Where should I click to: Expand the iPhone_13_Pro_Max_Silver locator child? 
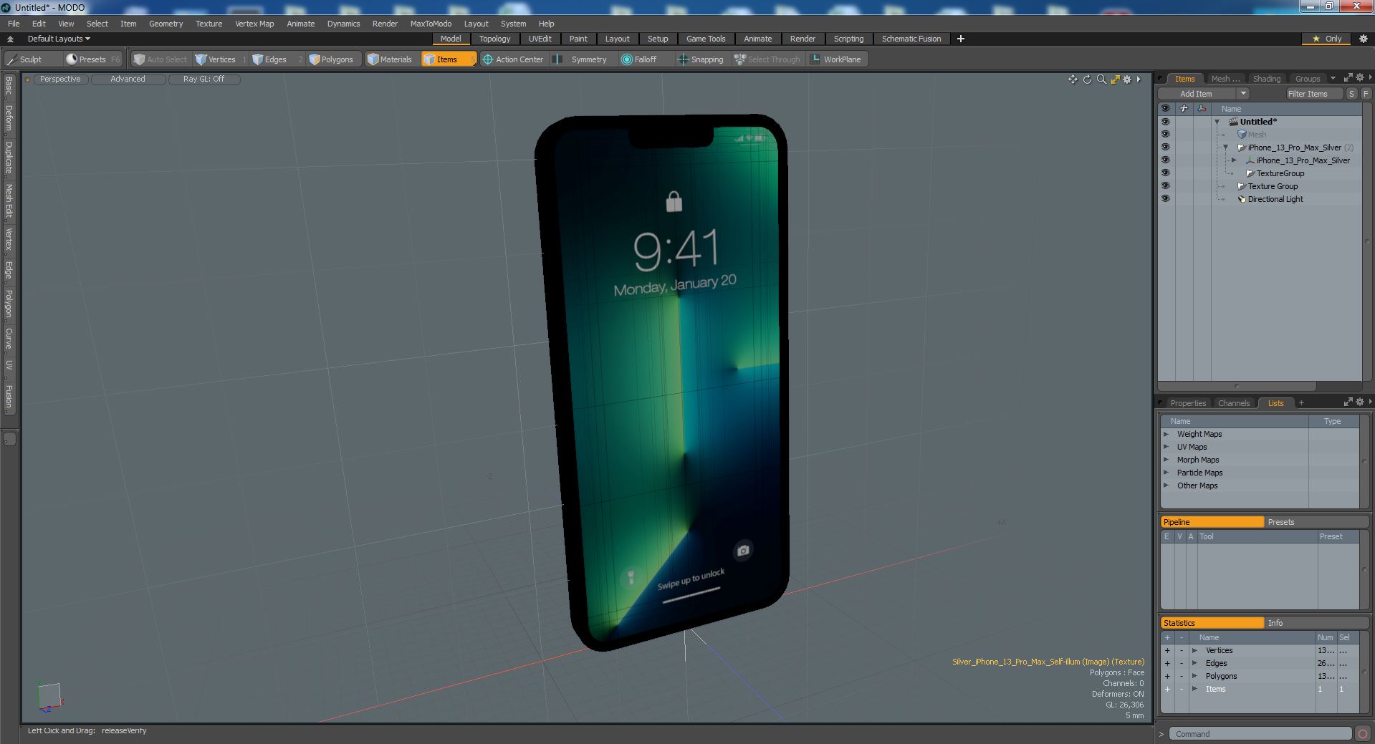[1234, 160]
